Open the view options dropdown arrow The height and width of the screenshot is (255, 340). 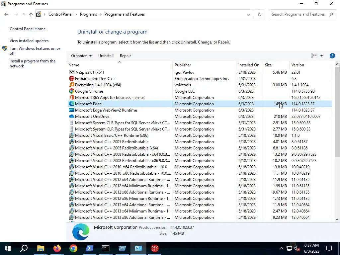coord(321,56)
